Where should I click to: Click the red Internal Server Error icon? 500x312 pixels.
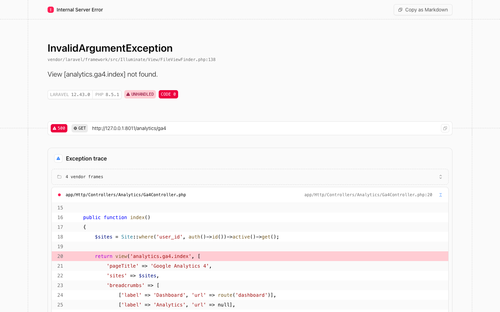coord(51,10)
